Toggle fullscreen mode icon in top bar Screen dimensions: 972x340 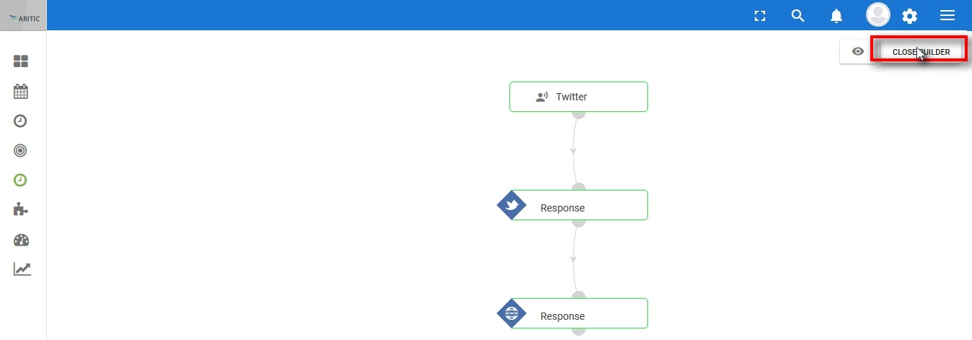coord(759,16)
